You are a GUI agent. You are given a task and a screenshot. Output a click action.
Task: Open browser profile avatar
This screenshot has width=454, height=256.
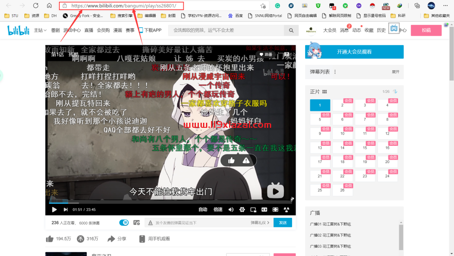[x=431, y=5]
